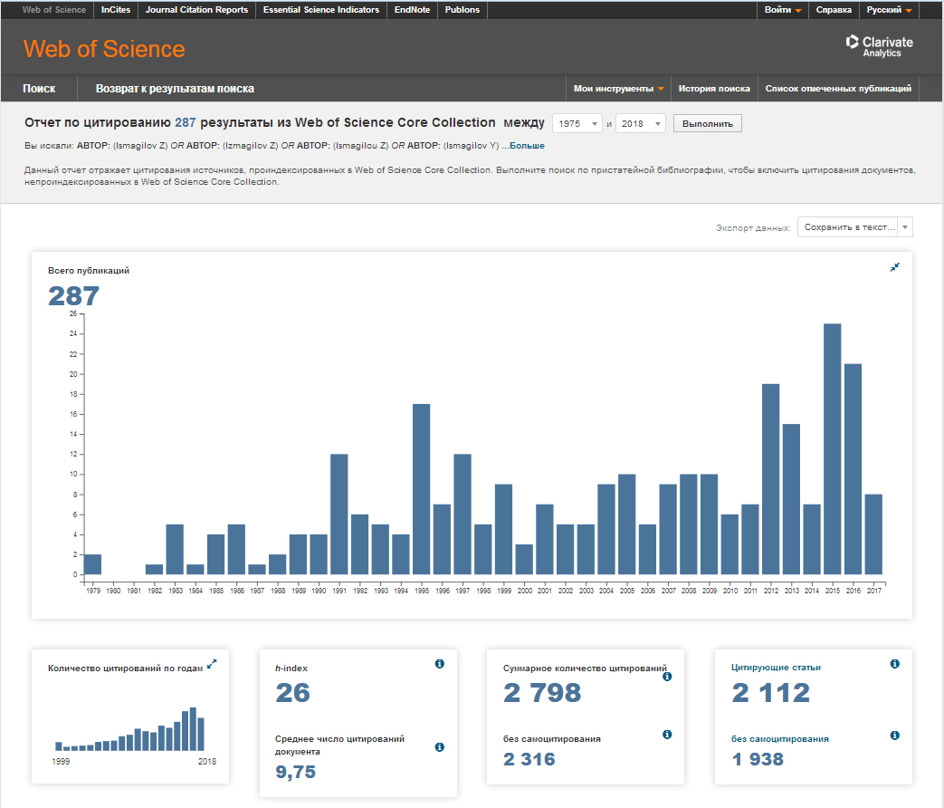Click the large 287 total publications number

coord(73,296)
